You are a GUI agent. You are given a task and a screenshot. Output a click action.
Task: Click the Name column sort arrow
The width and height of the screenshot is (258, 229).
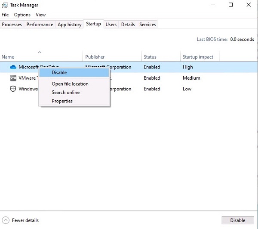(40, 53)
